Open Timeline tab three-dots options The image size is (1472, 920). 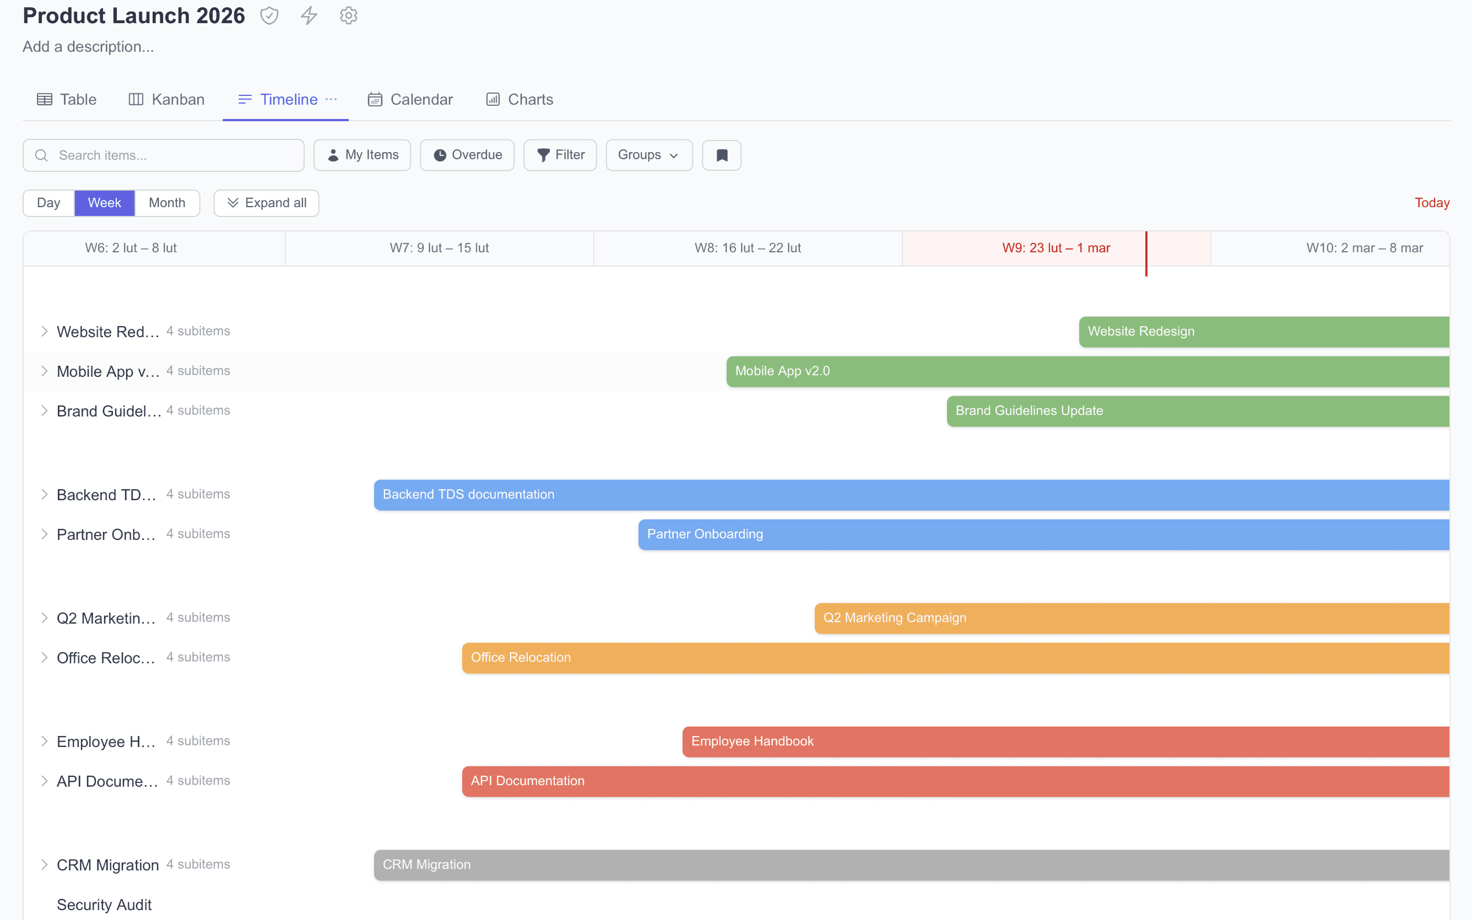tap(331, 99)
